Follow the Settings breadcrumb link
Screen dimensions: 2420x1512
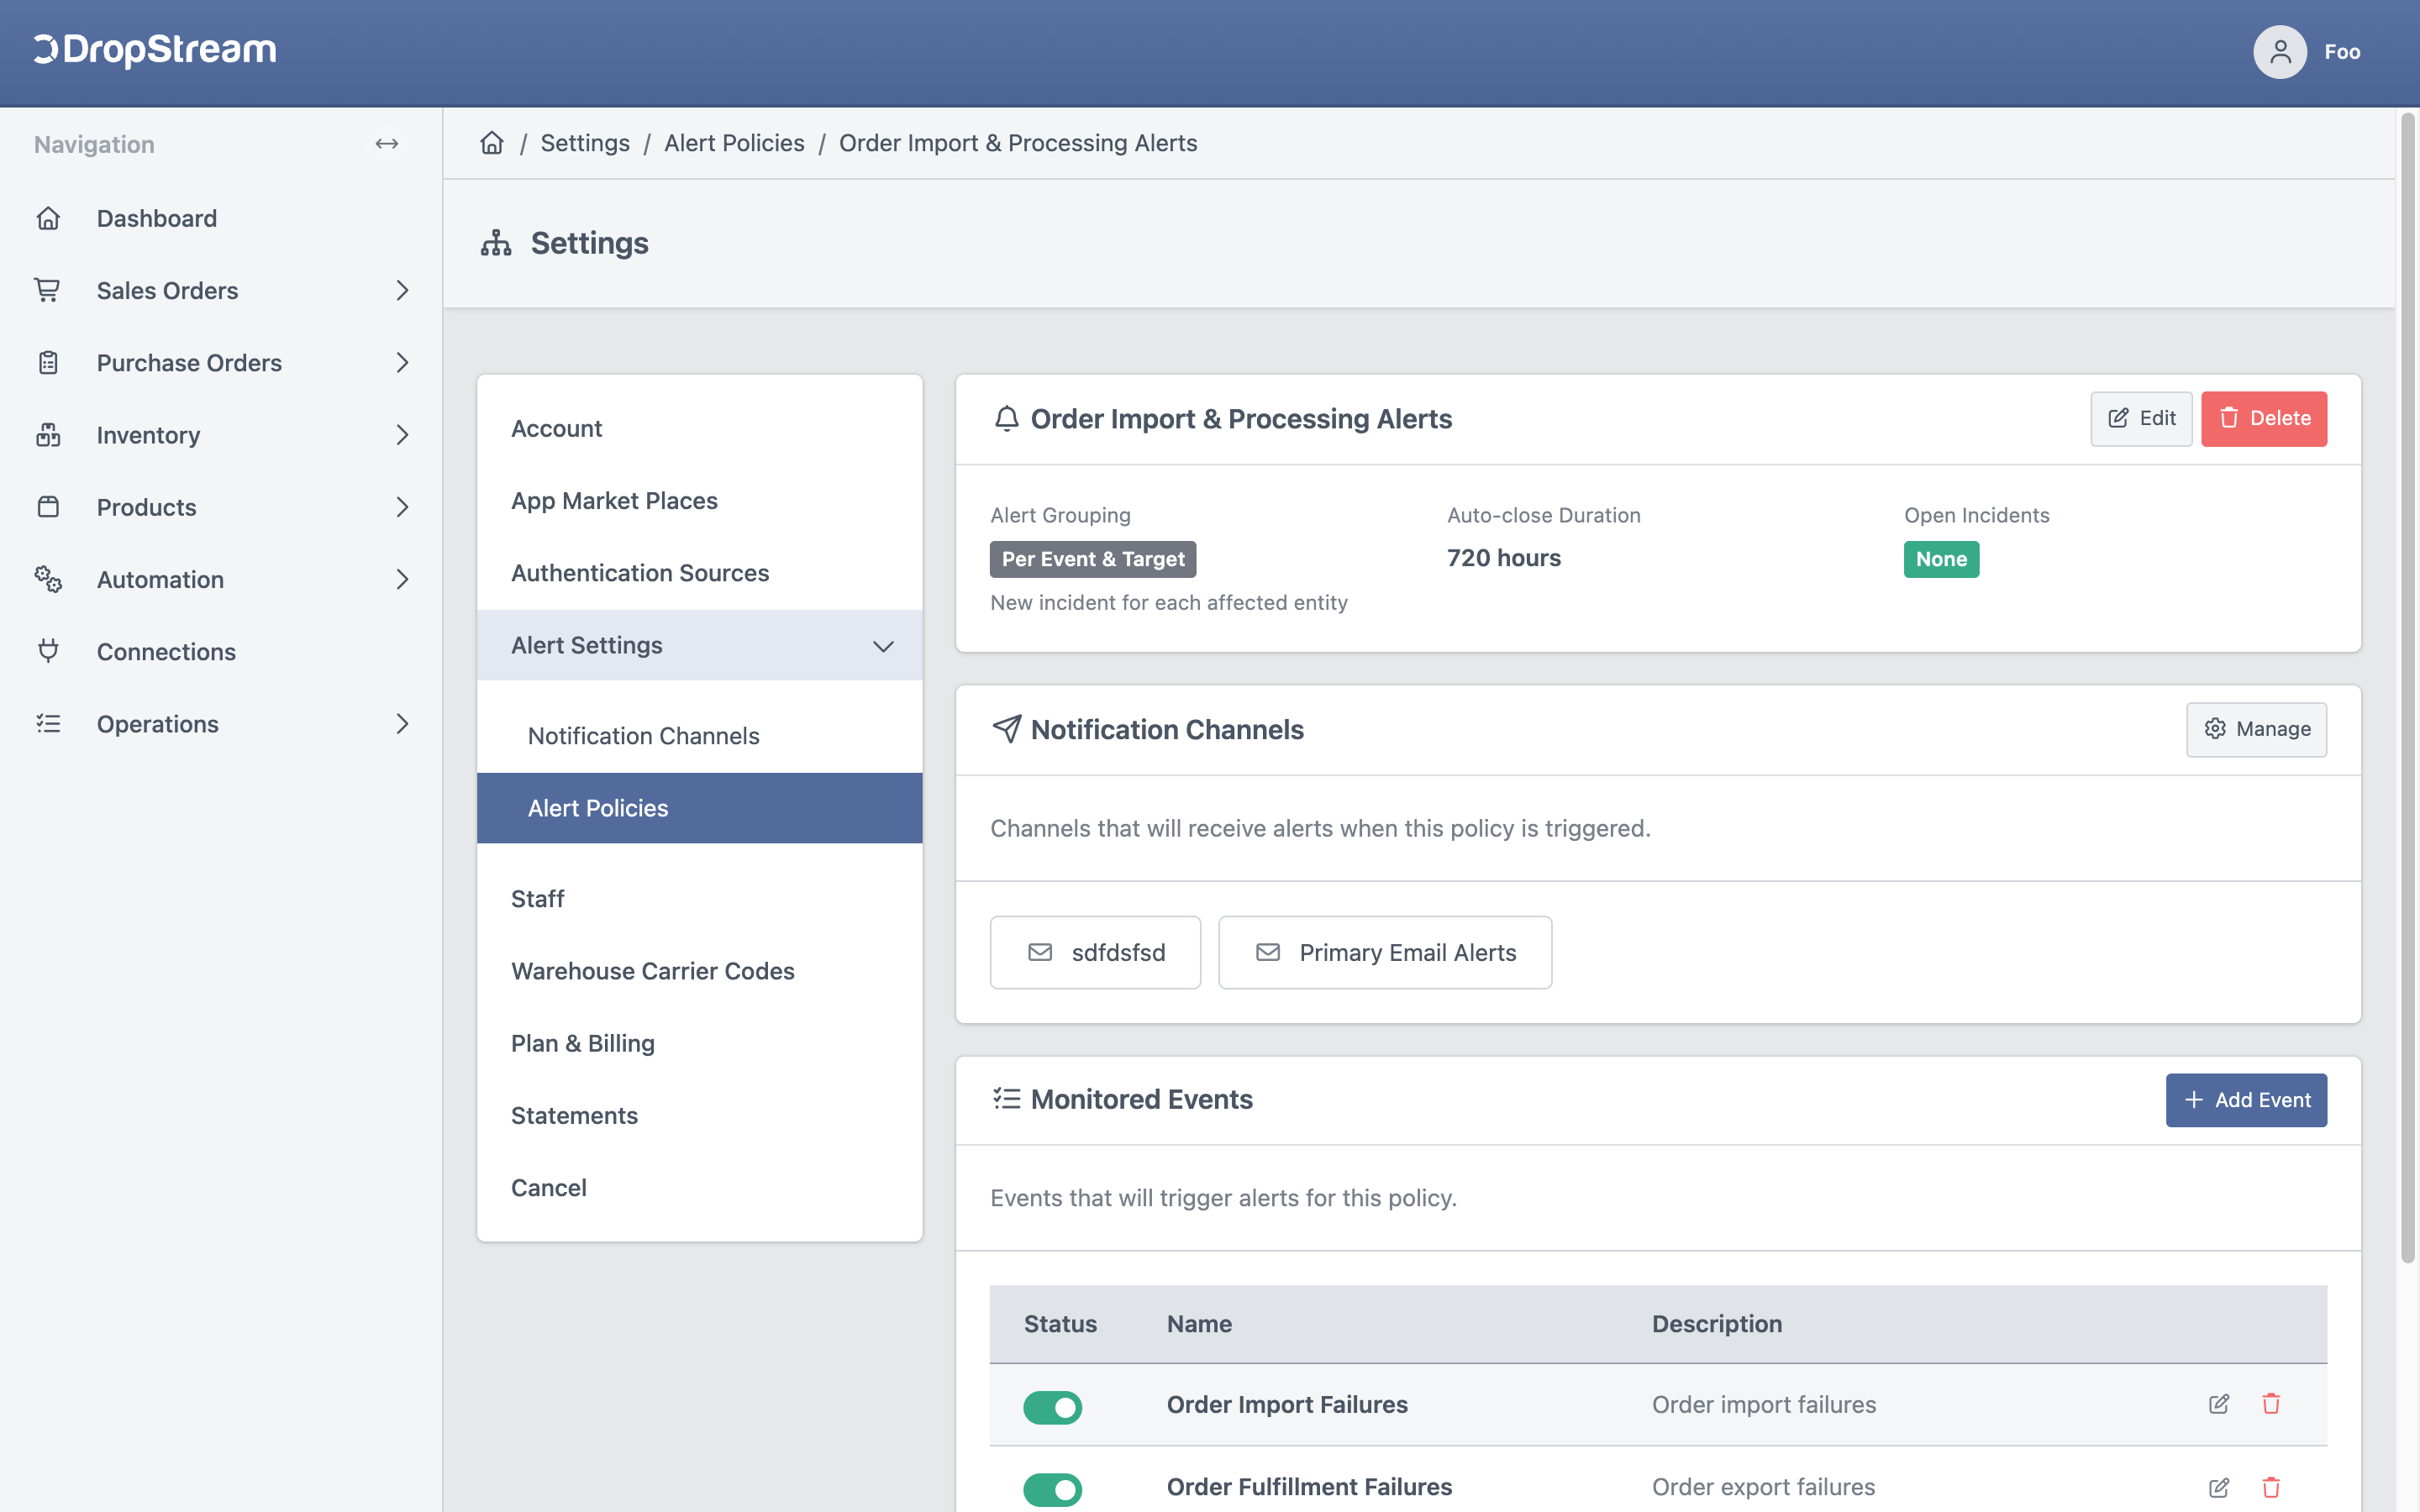[x=585, y=143]
